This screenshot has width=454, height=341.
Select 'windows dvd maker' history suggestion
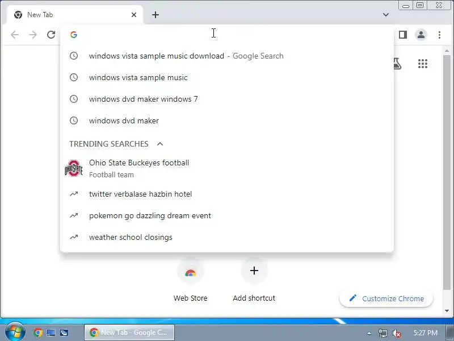coord(226,120)
